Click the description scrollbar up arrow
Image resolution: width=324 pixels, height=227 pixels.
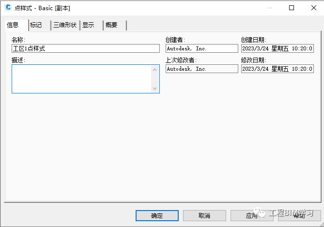(155, 70)
